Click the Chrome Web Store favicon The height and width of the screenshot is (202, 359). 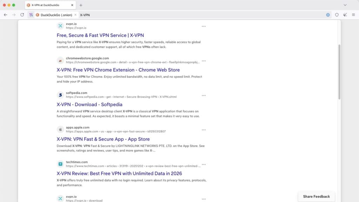tap(60, 60)
